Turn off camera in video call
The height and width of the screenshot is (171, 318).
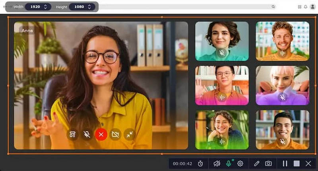coord(115,134)
